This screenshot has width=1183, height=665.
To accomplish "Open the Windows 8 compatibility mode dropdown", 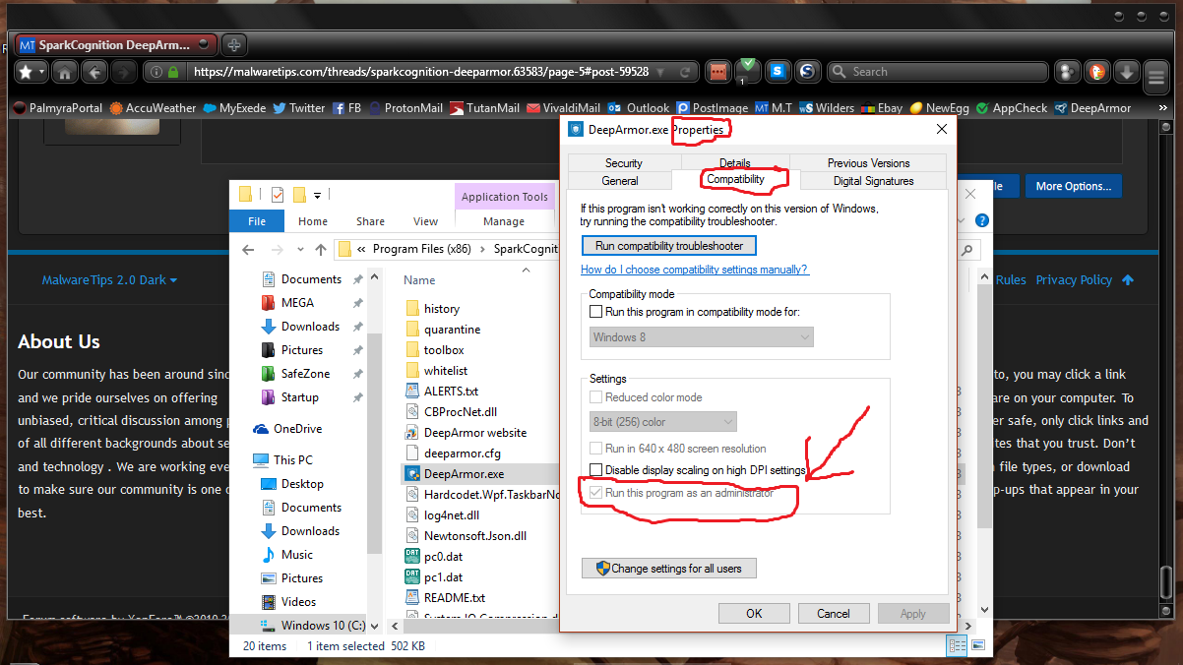I will pyautogui.click(x=701, y=337).
